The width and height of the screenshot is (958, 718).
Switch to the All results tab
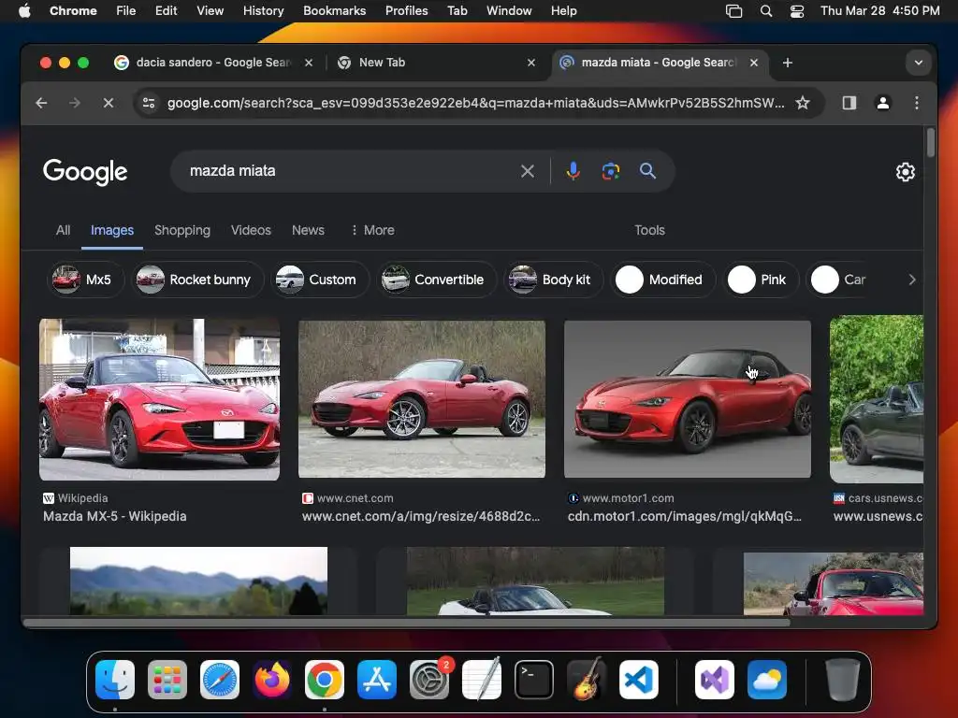click(63, 230)
